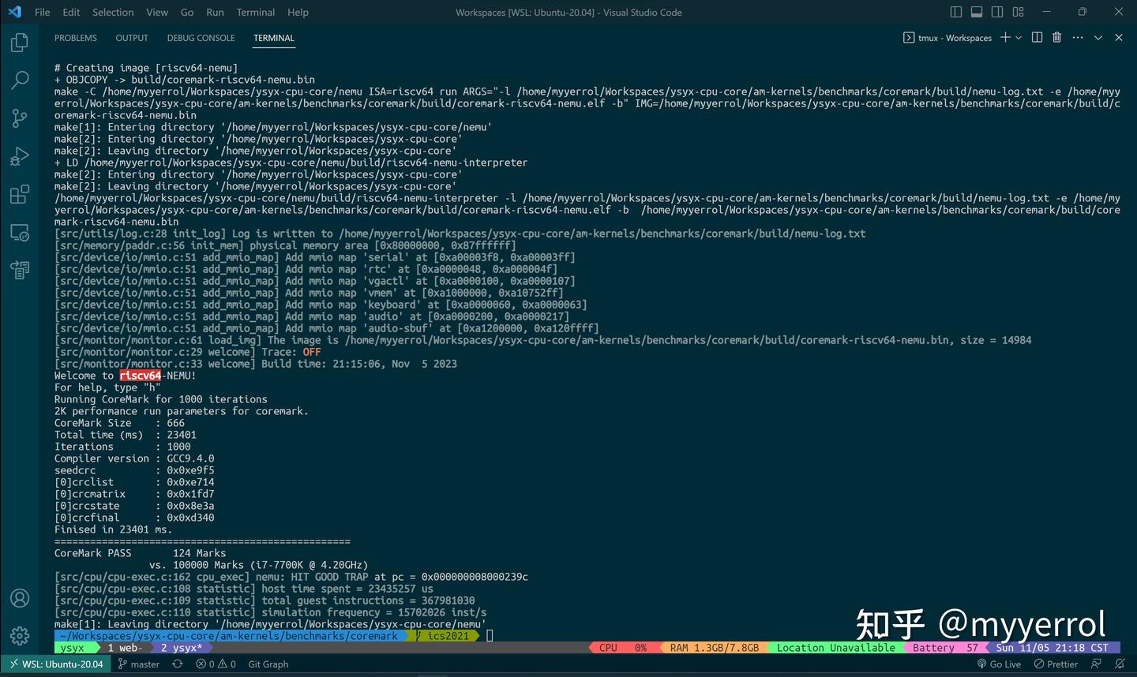Close the terminal panel
Screen dimensions: 1137x677
point(1119,38)
